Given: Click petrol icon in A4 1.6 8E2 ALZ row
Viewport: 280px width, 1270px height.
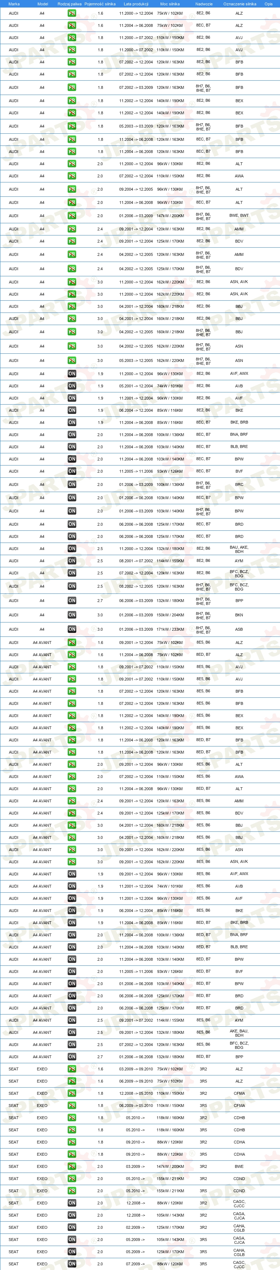Looking at the screenshot, I should click(72, 13).
